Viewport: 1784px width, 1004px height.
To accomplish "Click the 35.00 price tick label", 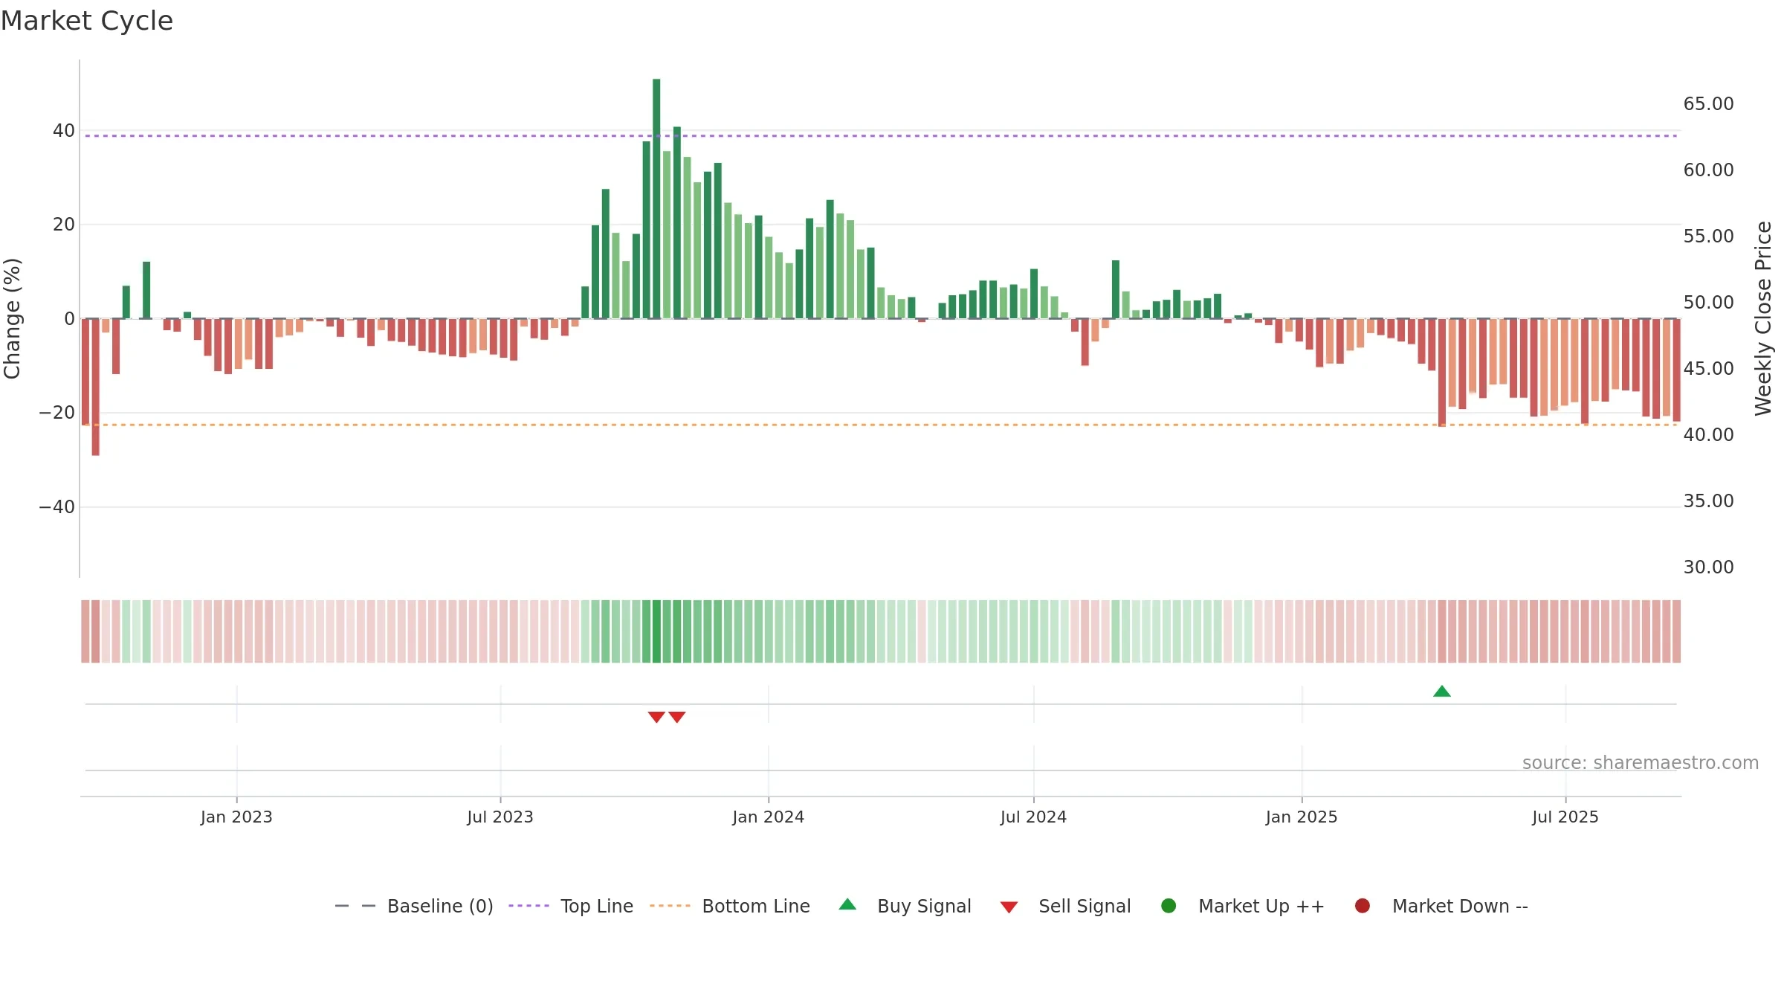I will (1708, 501).
